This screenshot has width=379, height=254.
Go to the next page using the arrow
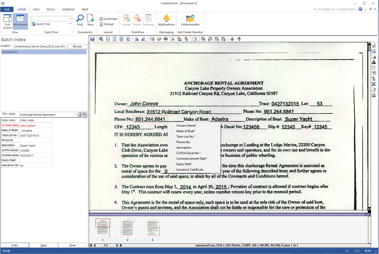(x=117, y=245)
